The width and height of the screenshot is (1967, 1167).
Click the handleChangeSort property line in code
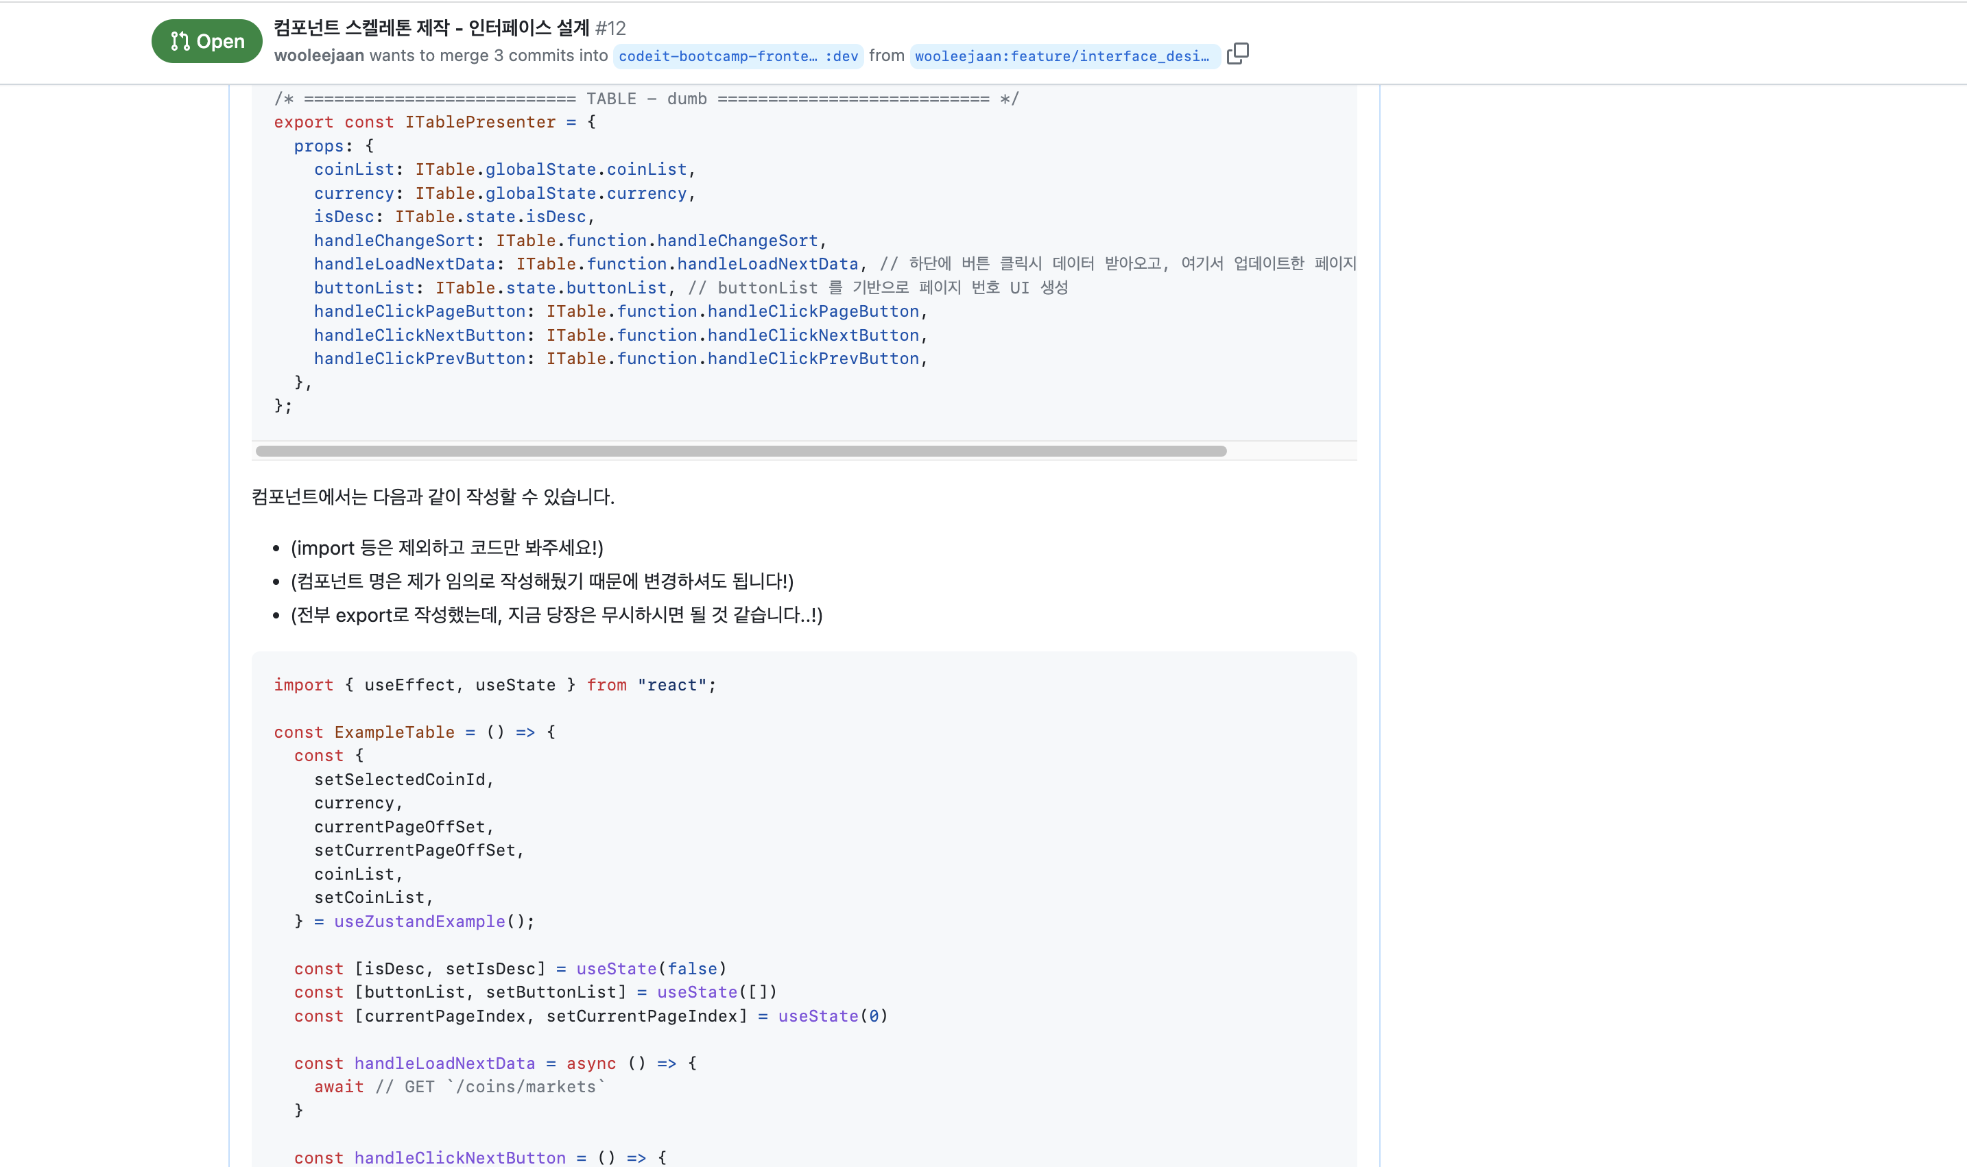pyautogui.click(x=569, y=241)
